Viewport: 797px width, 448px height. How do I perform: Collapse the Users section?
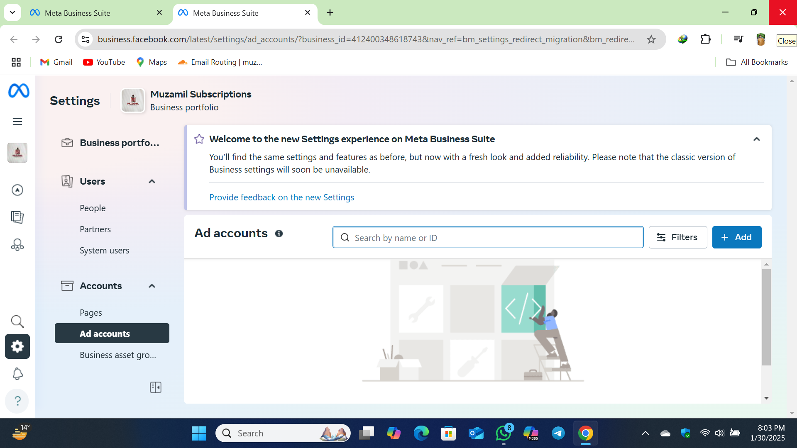tap(152, 181)
